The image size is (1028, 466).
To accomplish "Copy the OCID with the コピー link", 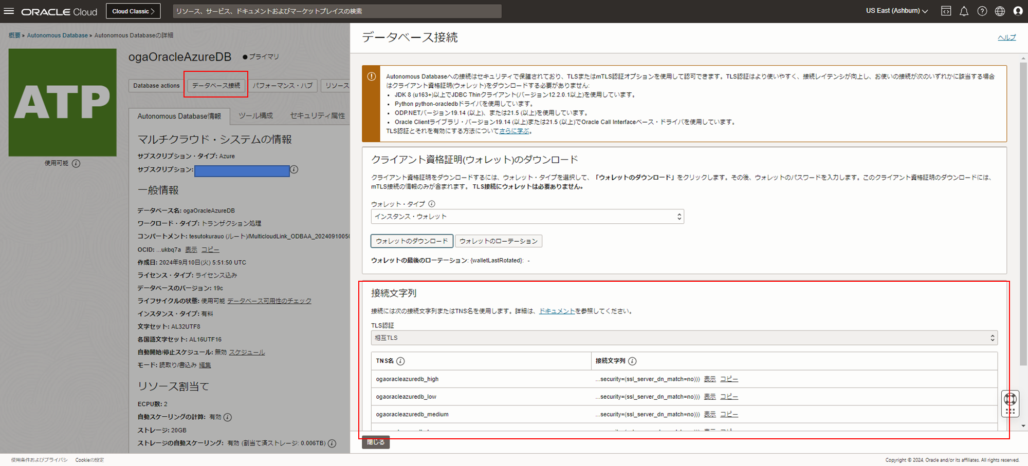I will [x=210, y=249].
